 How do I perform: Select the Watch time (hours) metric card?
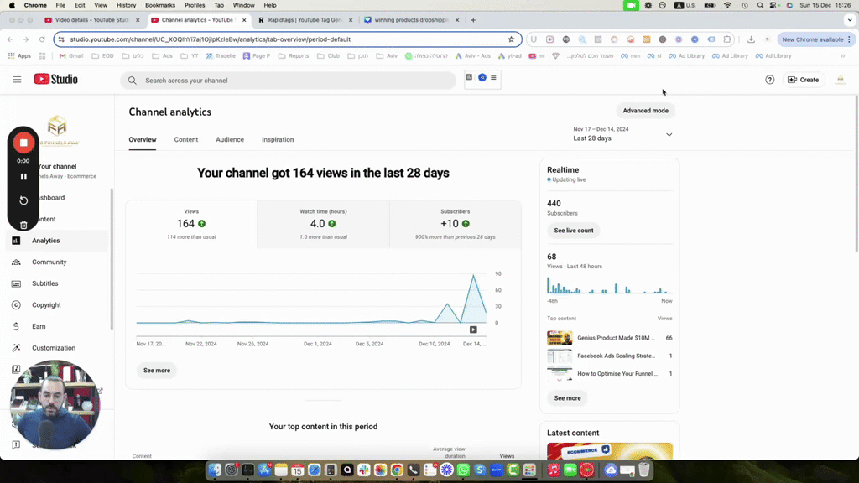click(x=323, y=225)
